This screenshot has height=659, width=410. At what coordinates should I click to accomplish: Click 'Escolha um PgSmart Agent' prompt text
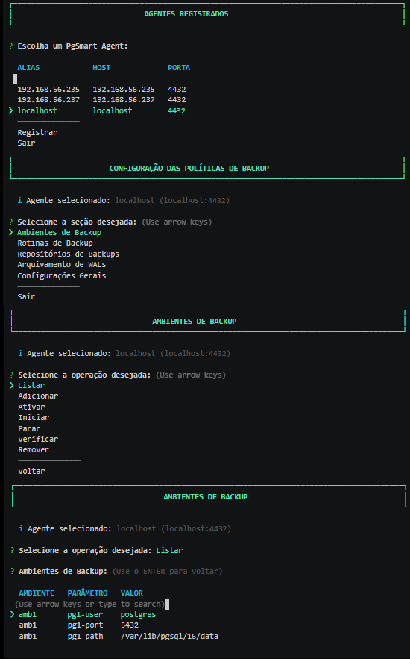pos(72,46)
